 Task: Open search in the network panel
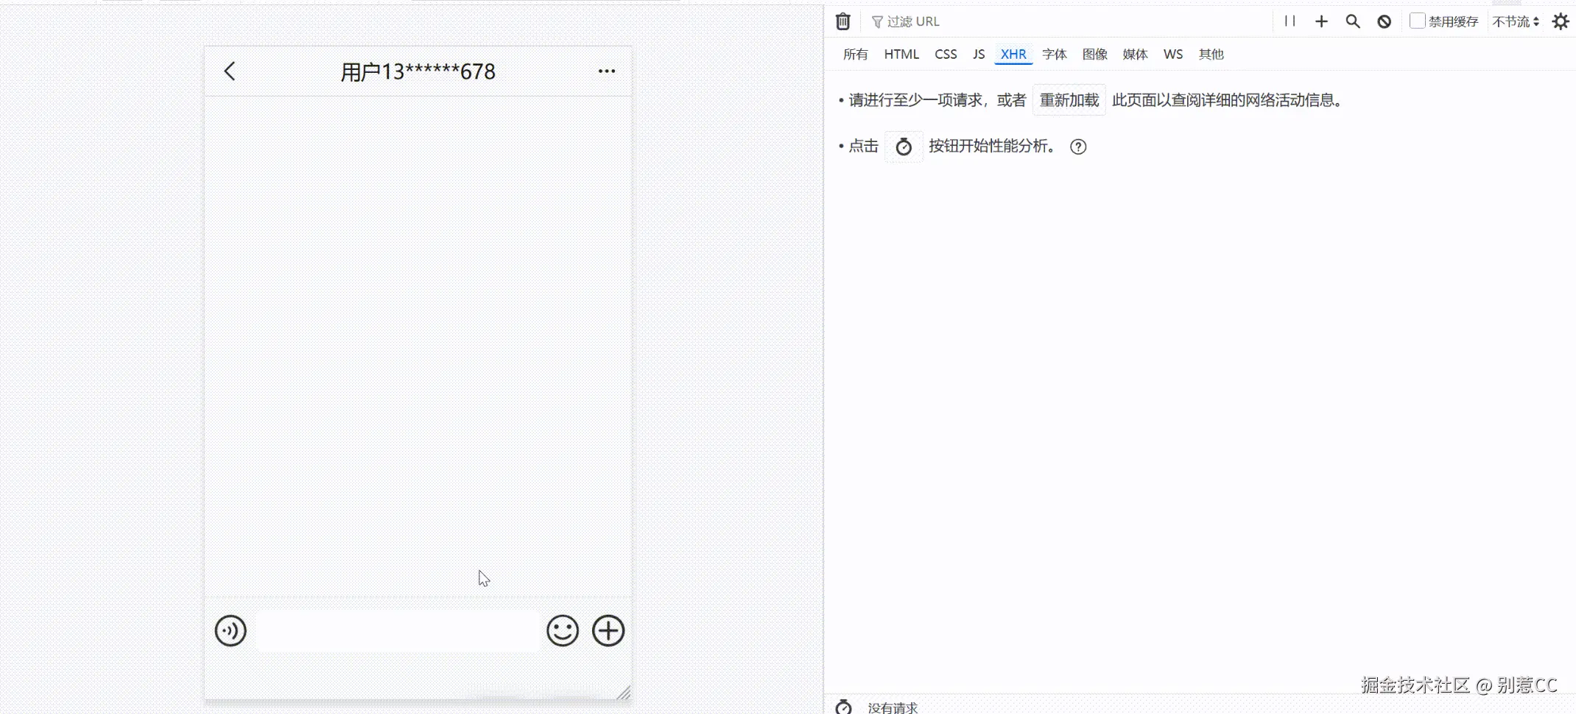(1352, 21)
